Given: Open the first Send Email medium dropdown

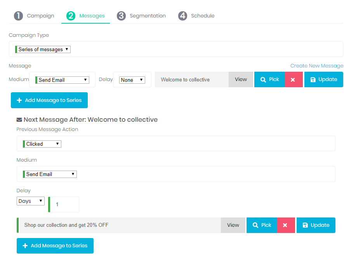Looking at the screenshot, I should click(x=62, y=80).
